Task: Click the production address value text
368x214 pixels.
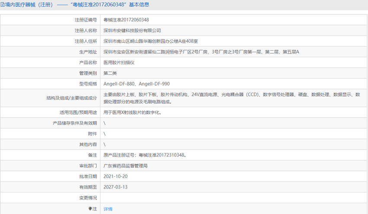Action: (201, 52)
